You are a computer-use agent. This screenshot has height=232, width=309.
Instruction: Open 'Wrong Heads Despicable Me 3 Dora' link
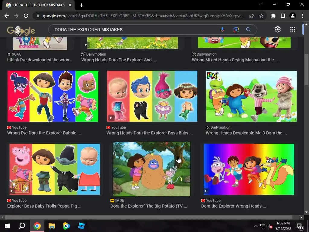click(246, 133)
